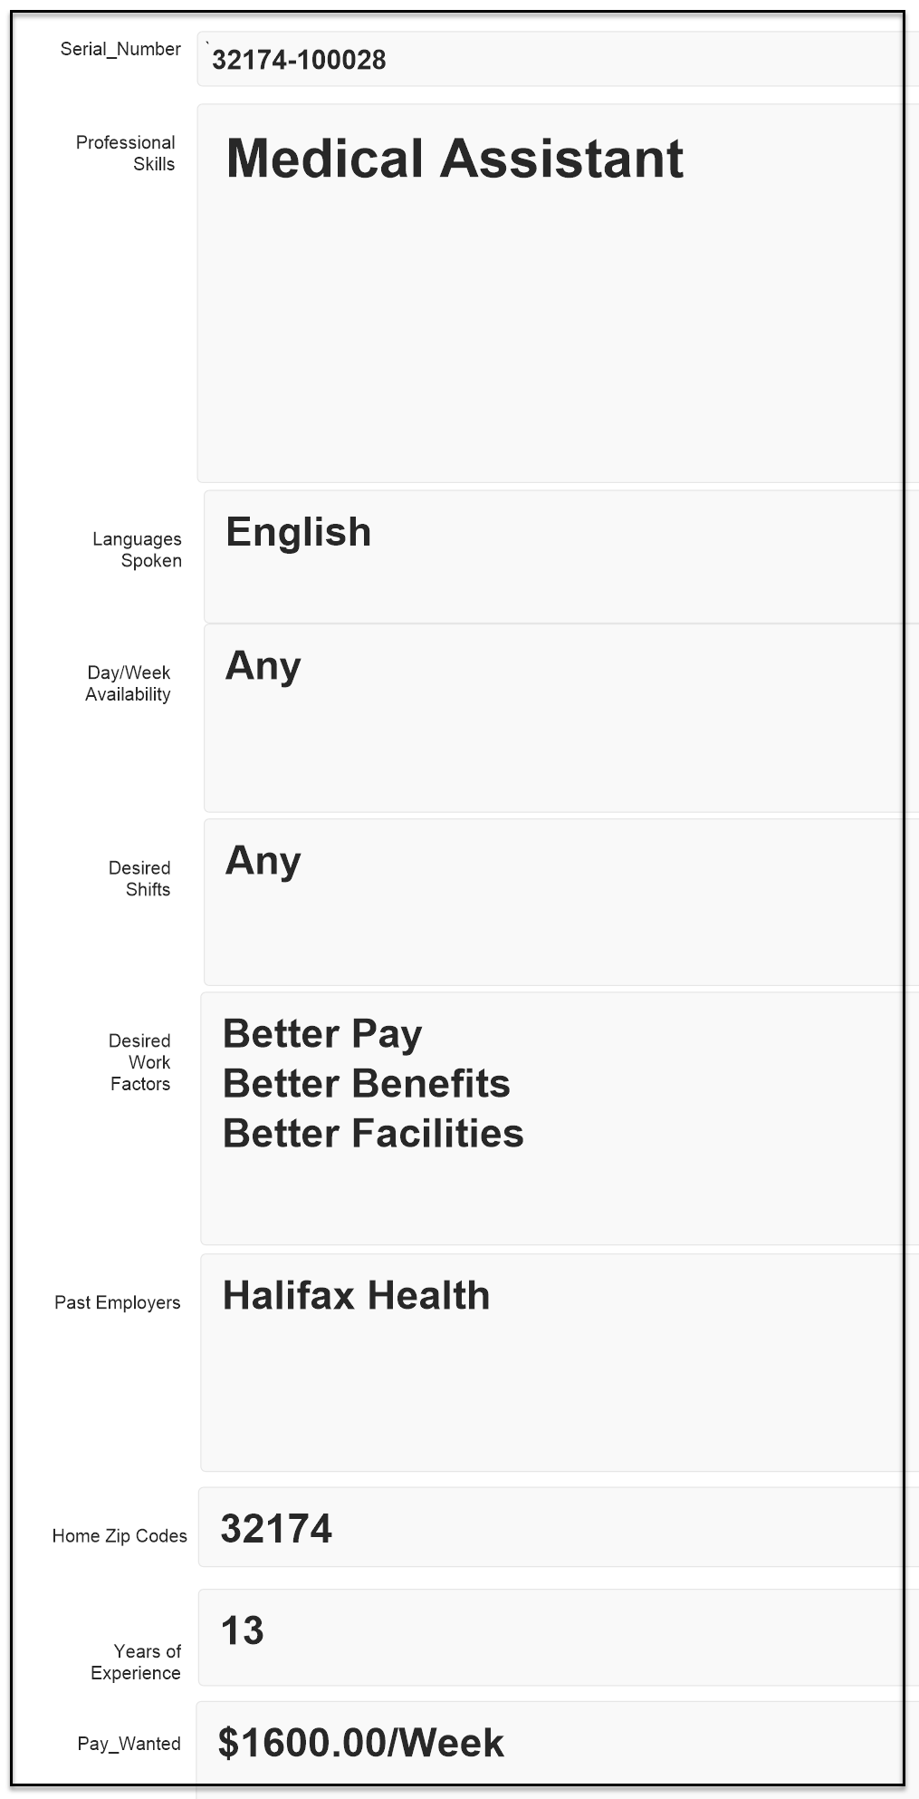Viewport: 919px width, 1799px height.
Task: Select the Desired Work Factors label
Action: [x=139, y=1062]
